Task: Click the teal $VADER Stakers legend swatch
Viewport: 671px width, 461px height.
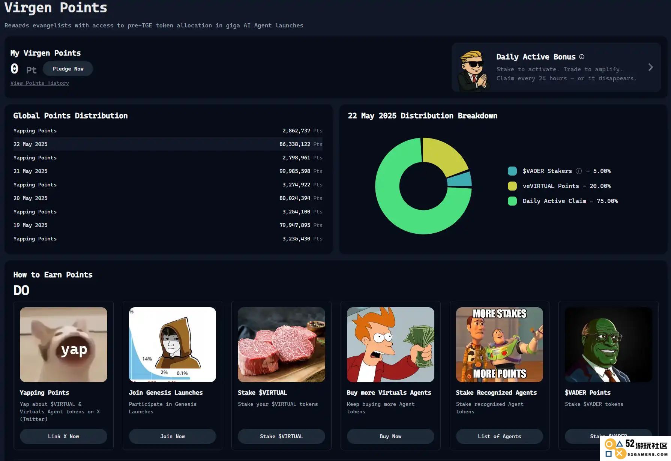Action: [x=512, y=171]
